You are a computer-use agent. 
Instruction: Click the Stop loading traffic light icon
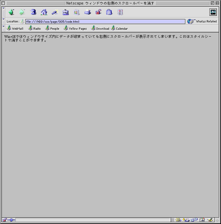[x=120, y=12]
